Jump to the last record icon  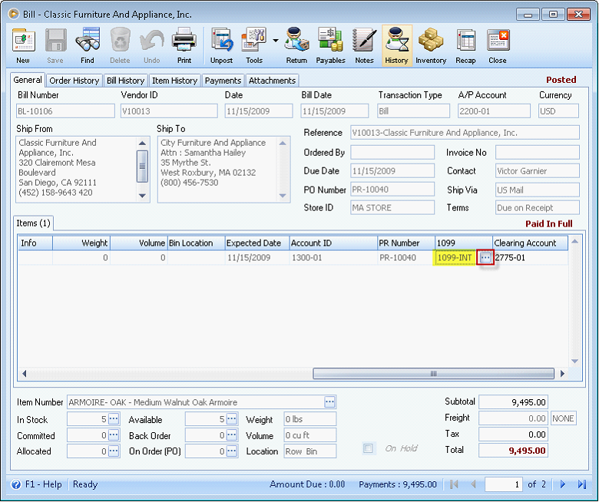582,484
